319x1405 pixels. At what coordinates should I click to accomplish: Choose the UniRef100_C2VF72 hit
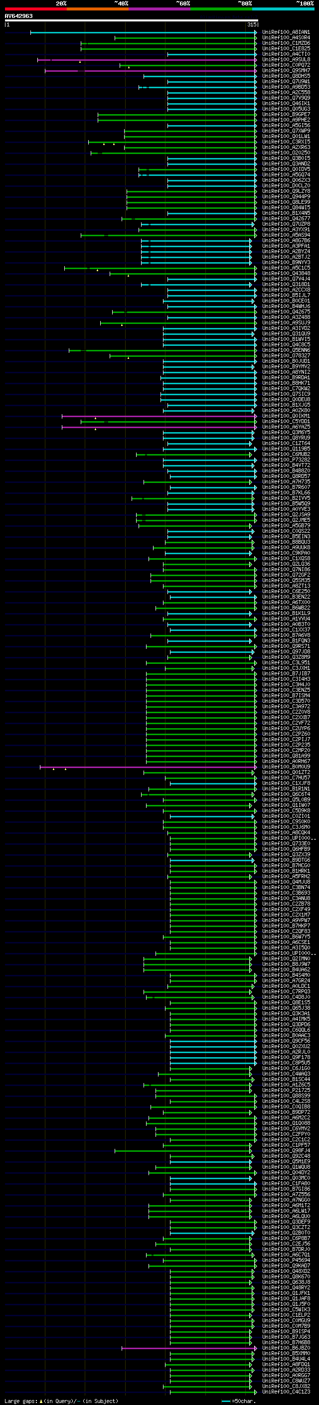tap(286, 723)
